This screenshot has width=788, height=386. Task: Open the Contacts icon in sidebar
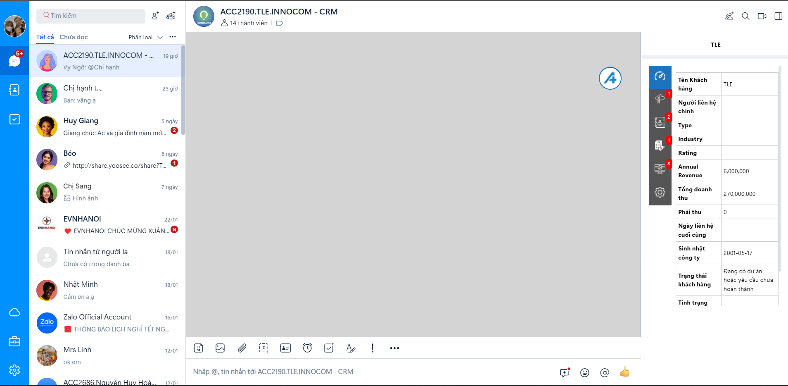click(x=14, y=90)
